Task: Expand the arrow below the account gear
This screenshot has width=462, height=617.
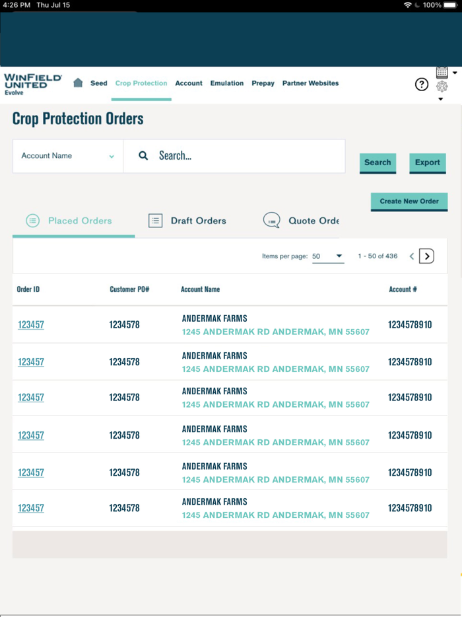Action: (x=441, y=99)
